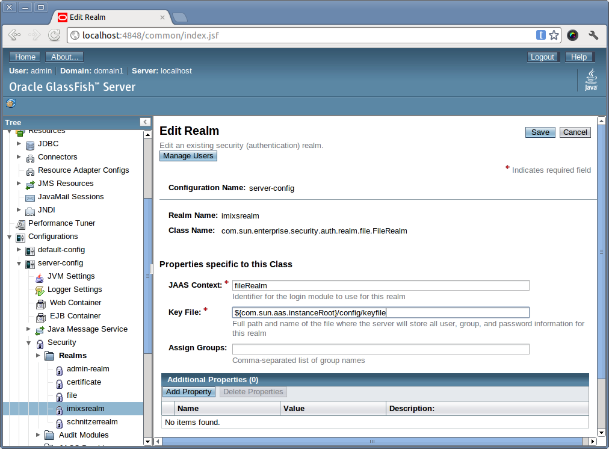Go back using the browser back arrow
This screenshot has height=449, width=609.
coord(14,35)
